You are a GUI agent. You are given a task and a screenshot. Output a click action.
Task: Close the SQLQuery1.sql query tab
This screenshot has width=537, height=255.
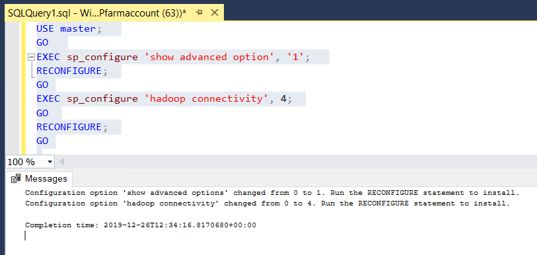point(215,13)
